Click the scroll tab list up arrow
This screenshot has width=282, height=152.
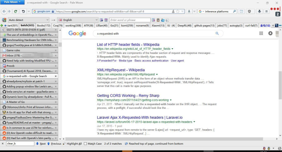(60, 30)
